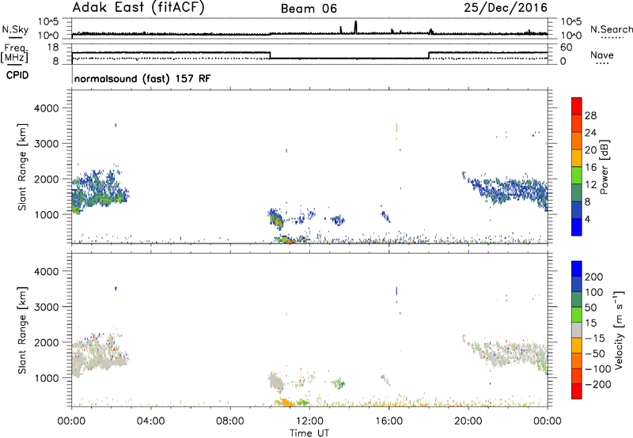633x438 pixels.
Task: Click the noise spike near 14:20 UT
Action: click(355, 27)
